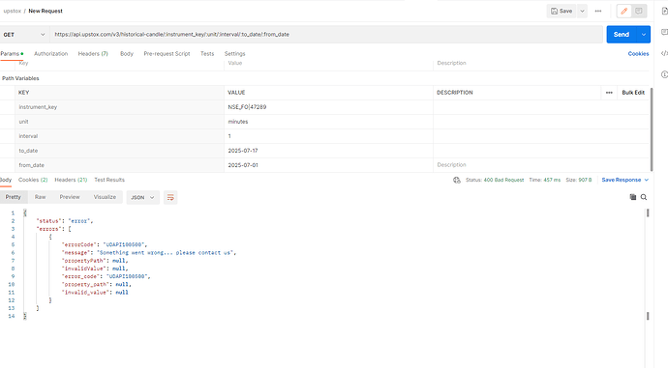Open the Save Response dropdown
Image resolution: width=668 pixels, height=368 pixels.
point(625,180)
